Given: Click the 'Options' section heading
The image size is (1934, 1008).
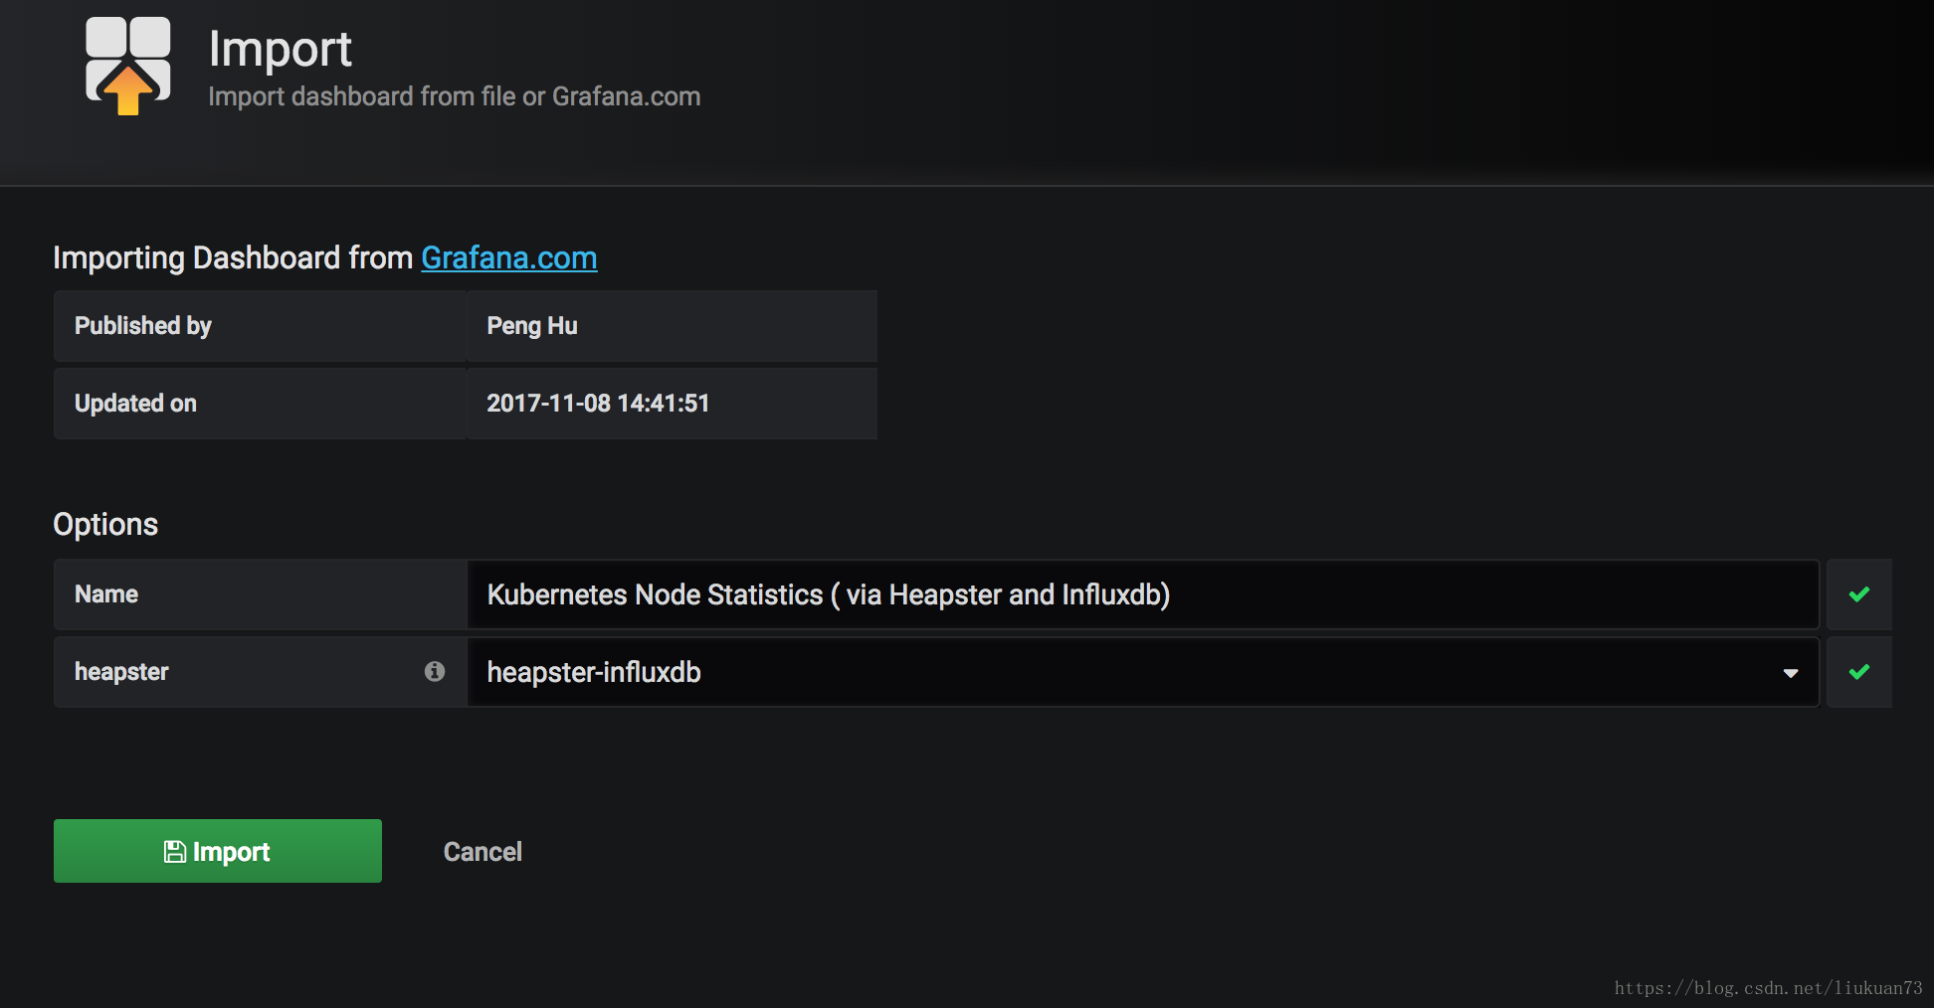Looking at the screenshot, I should pyautogui.click(x=105, y=524).
